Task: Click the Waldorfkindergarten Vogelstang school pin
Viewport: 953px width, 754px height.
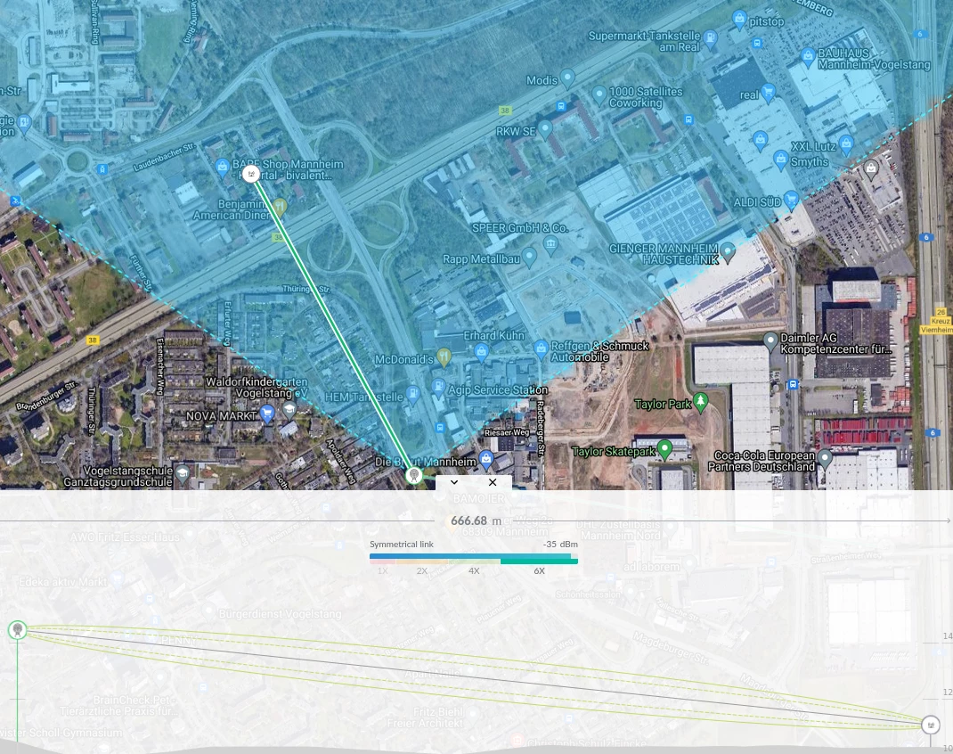Action: tap(289, 410)
